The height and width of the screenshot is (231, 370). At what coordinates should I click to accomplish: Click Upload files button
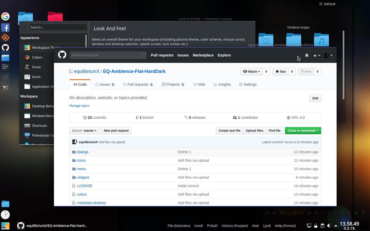click(x=254, y=131)
